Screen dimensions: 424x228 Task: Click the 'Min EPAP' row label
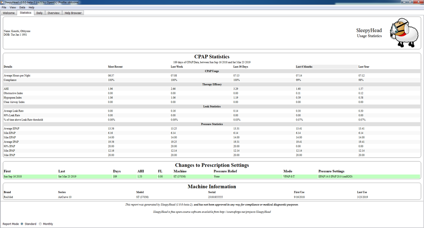(9, 133)
